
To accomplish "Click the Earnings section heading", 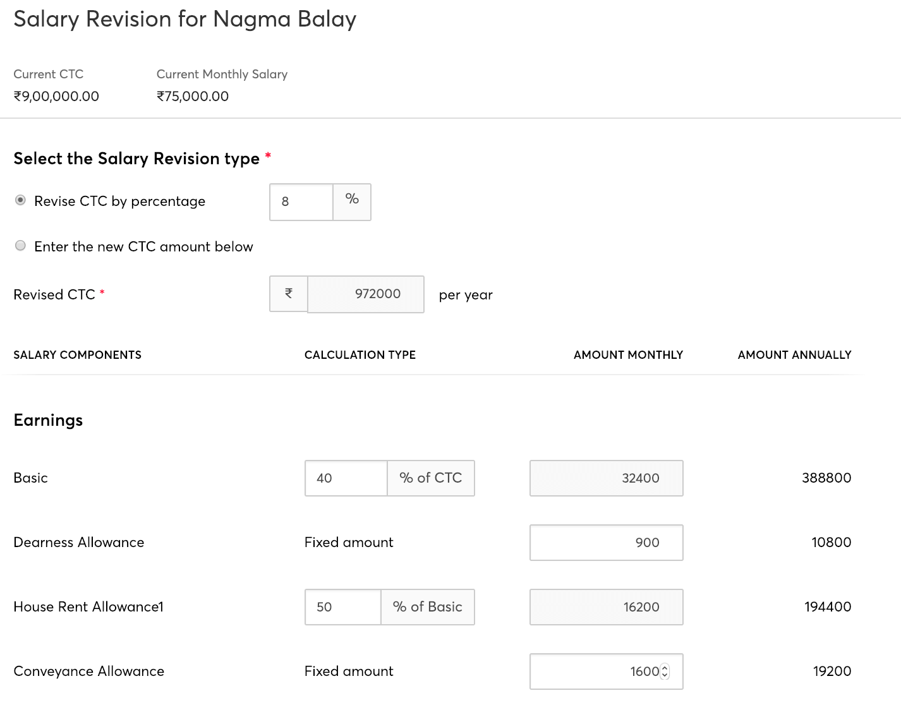I will [x=47, y=419].
